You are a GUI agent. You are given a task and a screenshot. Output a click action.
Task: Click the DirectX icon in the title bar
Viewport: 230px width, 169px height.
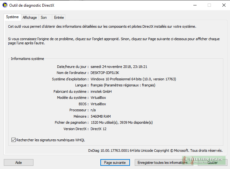click(5, 5)
